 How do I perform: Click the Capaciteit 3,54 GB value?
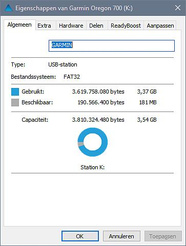point(147,120)
